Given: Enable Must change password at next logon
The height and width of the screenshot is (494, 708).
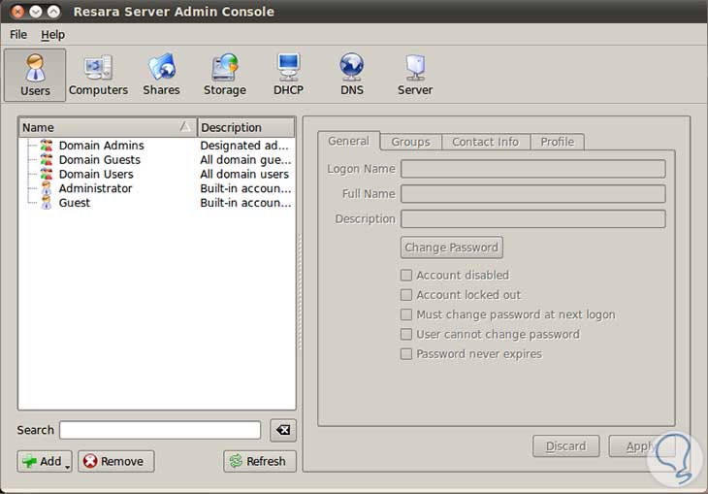Looking at the screenshot, I should tap(406, 314).
